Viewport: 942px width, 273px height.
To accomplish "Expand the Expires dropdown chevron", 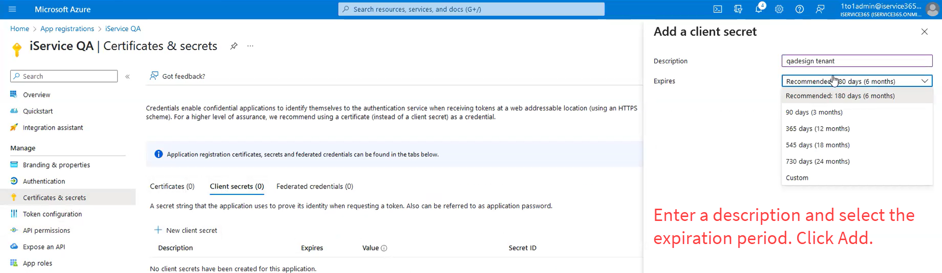I will [x=924, y=81].
